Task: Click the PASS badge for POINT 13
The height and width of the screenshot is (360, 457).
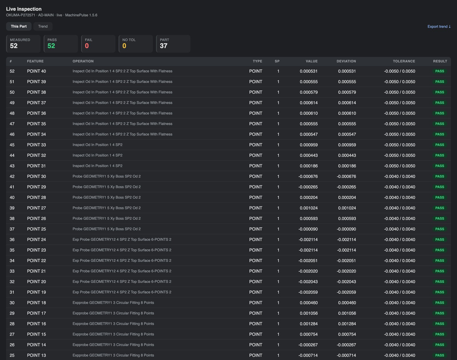Action: click(440, 355)
